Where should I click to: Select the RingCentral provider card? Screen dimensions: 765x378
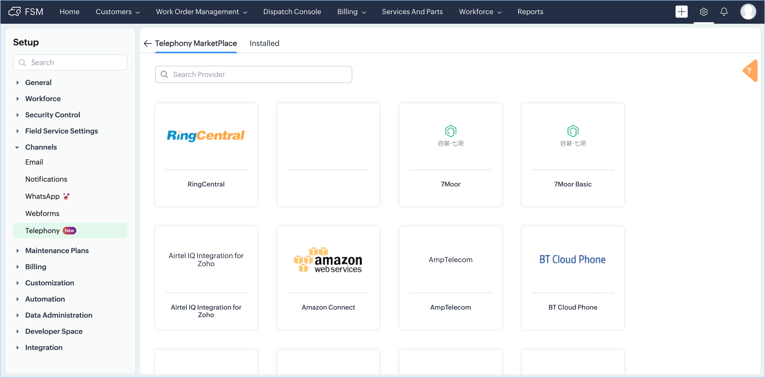point(206,154)
